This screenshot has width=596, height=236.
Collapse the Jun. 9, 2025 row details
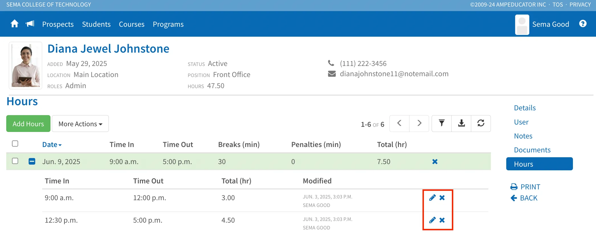click(x=32, y=162)
